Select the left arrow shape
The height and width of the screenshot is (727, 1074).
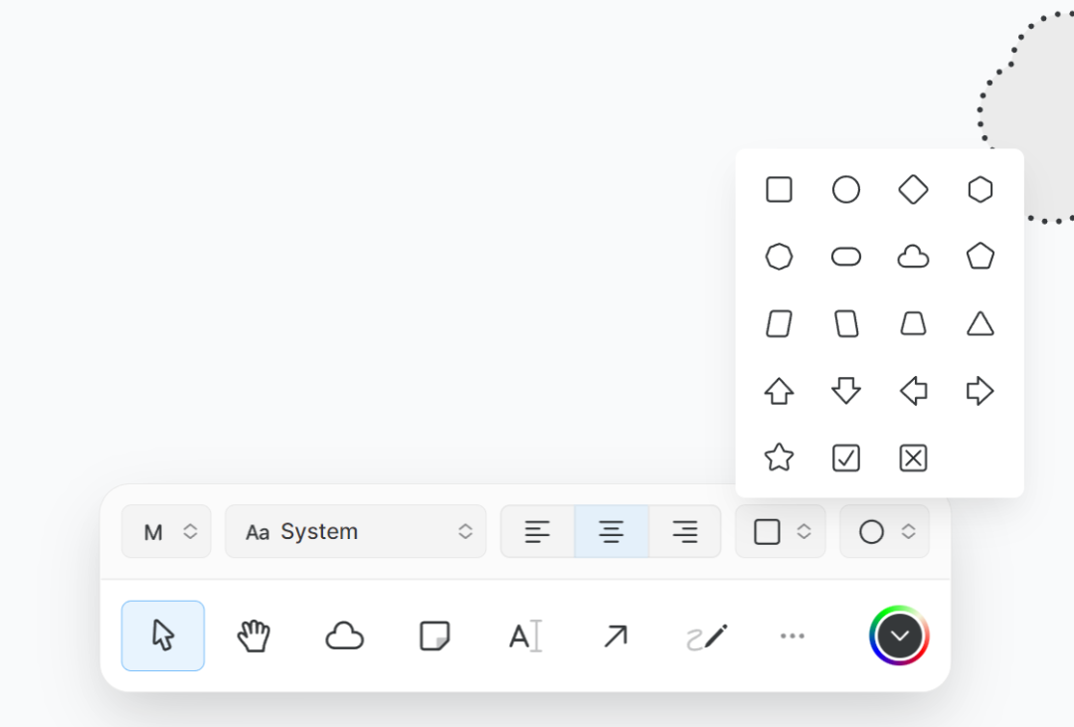coord(913,391)
